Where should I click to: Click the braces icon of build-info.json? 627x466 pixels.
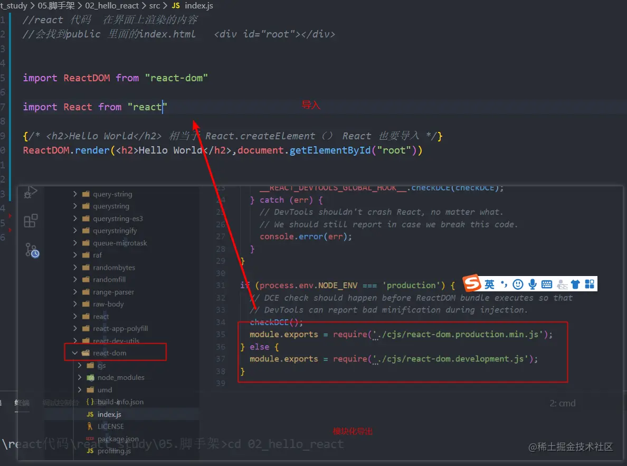[90, 402]
